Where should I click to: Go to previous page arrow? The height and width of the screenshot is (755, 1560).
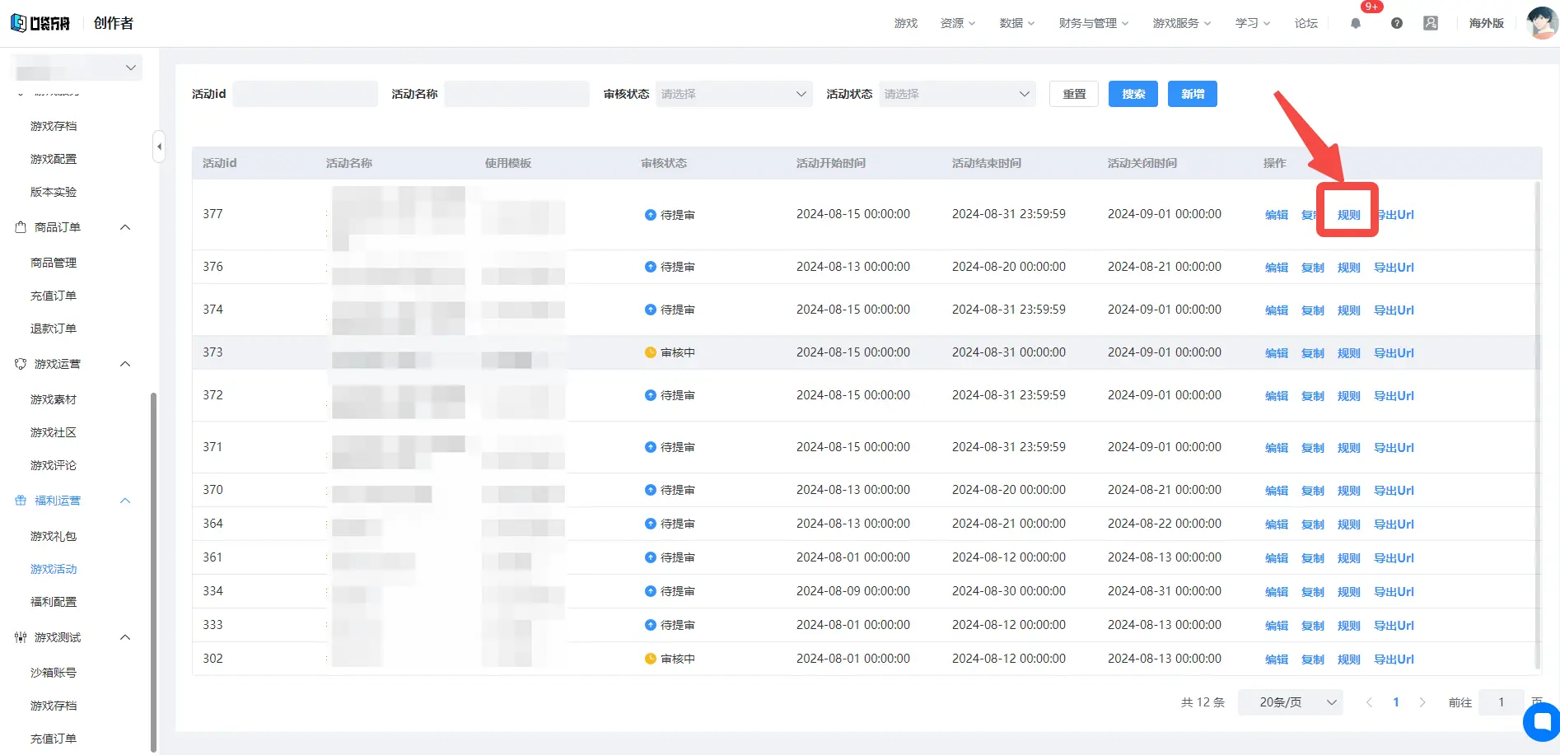[x=1369, y=702]
